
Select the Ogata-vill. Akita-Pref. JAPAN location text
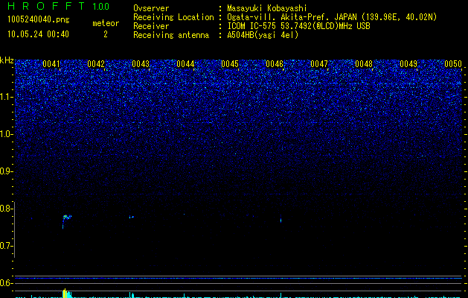[x=292, y=17]
